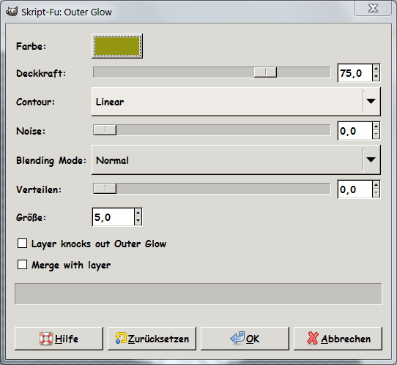
Task: Click the Deckkraft slider handle
Action: [265, 72]
